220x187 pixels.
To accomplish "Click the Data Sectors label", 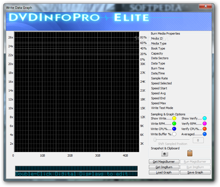I will (160, 58).
